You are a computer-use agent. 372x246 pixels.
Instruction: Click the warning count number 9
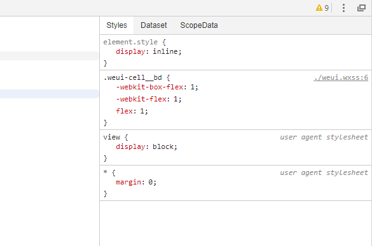click(327, 8)
